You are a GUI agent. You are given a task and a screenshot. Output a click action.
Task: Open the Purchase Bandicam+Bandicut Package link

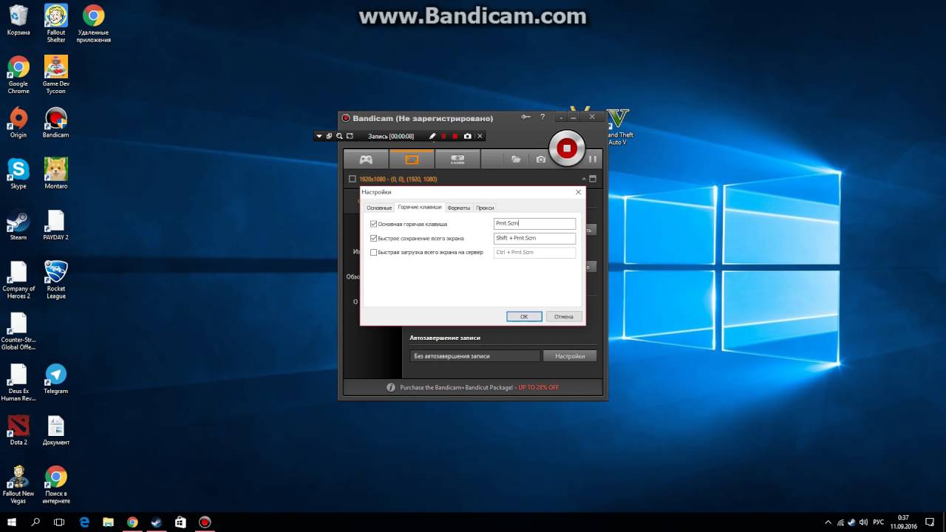(x=479, y=387)
